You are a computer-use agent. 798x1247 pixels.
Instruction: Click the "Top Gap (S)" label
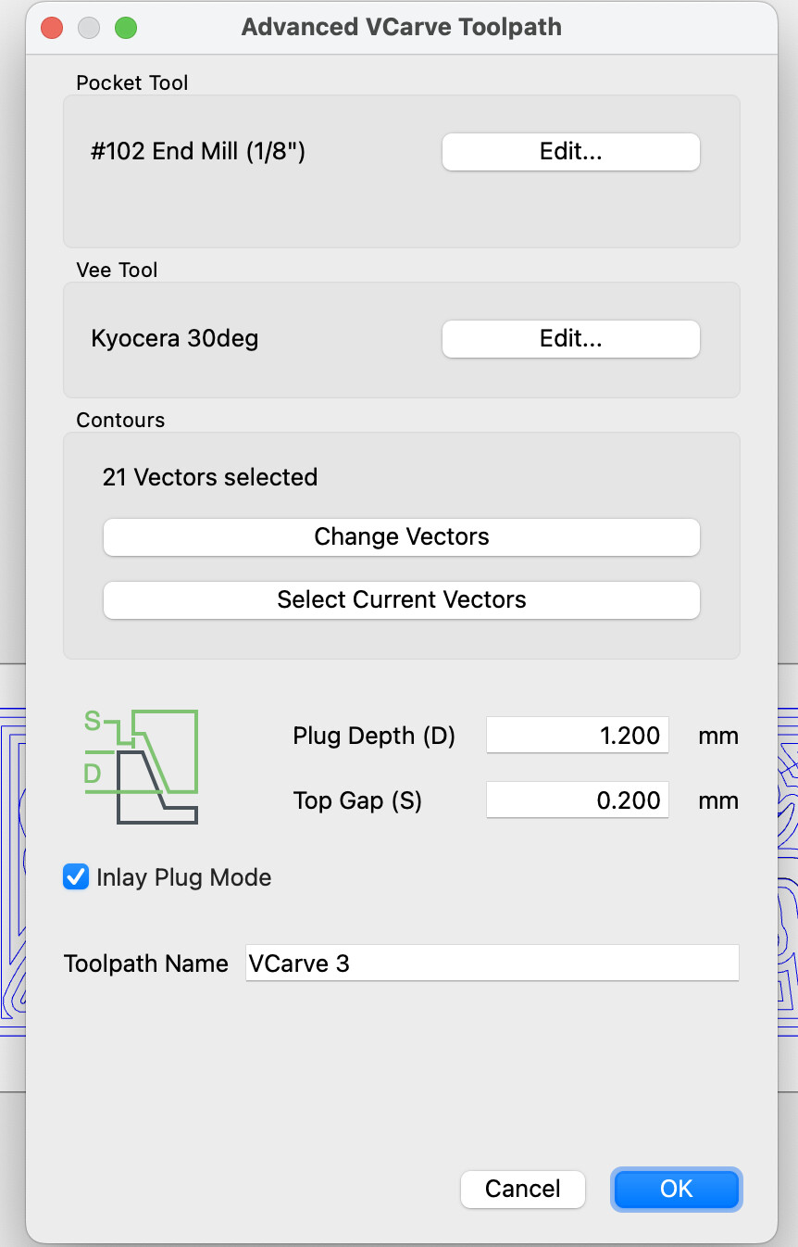(x=357, y=800)
